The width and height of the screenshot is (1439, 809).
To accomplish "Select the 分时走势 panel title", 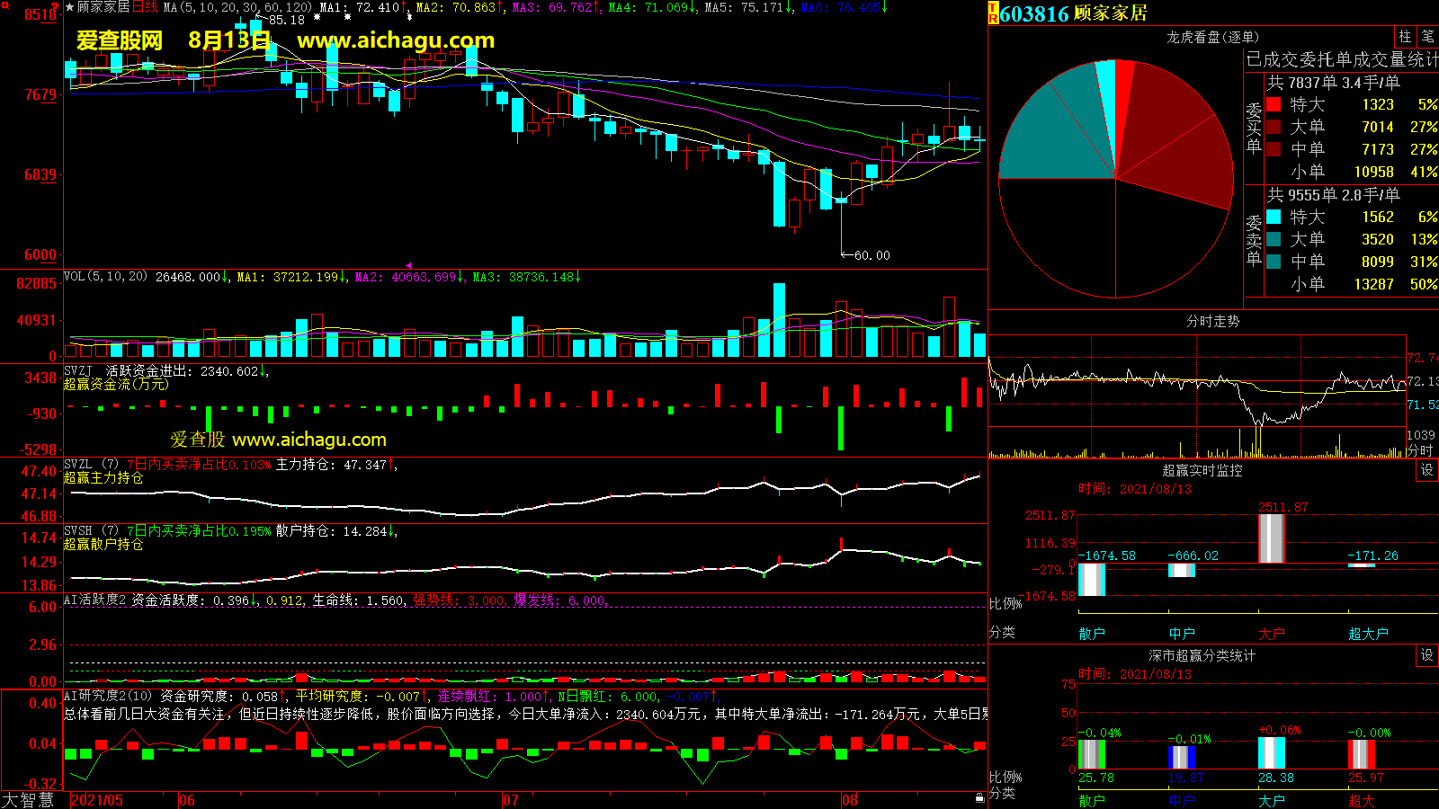I will coord(1212,321).
